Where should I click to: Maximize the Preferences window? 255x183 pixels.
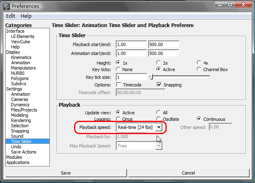click(x=230, y=5)
